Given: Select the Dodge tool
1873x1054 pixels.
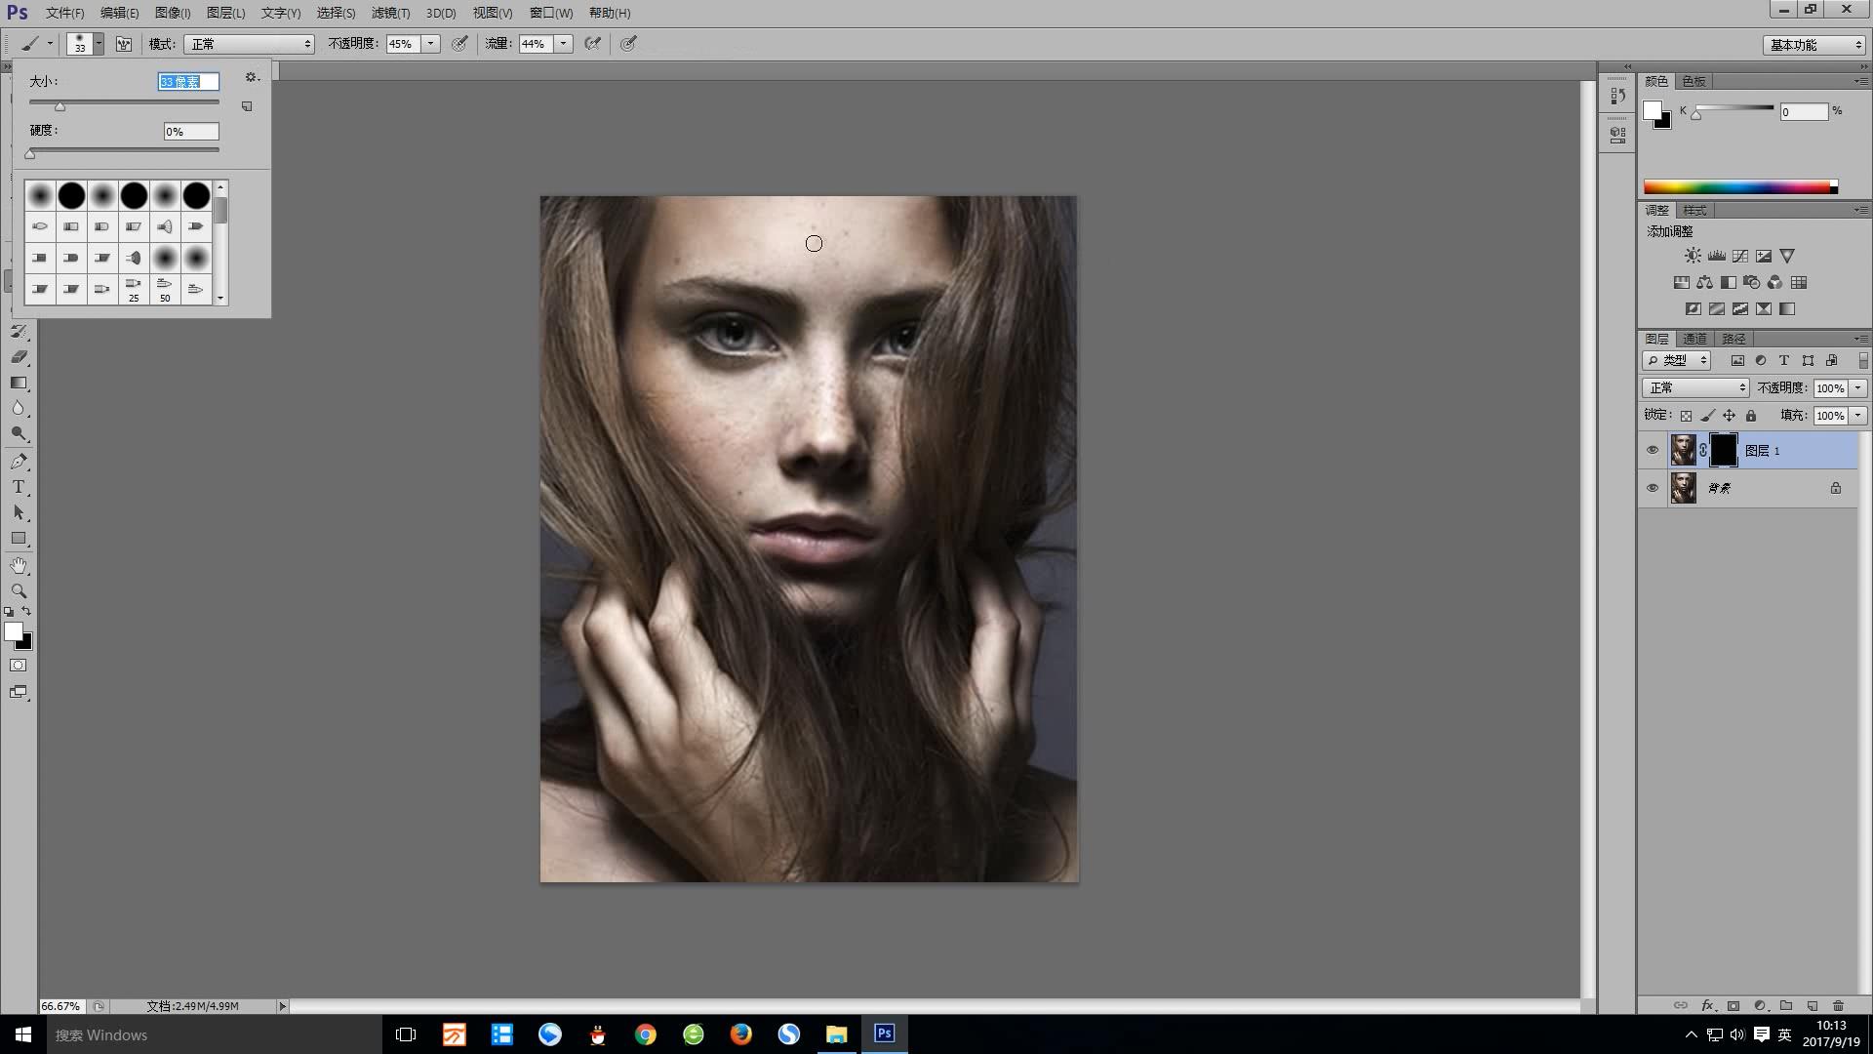Looking at the screenshot, I should tap(19, 433).
